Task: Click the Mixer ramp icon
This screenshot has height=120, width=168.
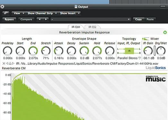Action: pyautogui.click(x=146, y=39)
